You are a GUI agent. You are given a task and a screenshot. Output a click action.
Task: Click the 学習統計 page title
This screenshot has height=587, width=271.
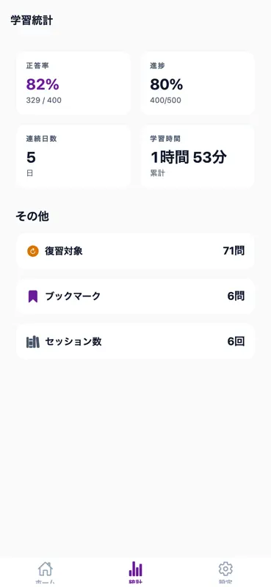click(x=32, y=21)
